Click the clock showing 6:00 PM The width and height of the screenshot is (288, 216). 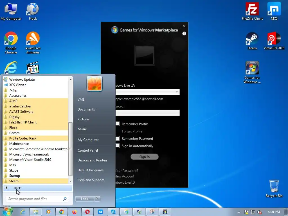[274, 212]
